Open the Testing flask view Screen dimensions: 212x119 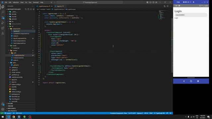click(3, 33)
